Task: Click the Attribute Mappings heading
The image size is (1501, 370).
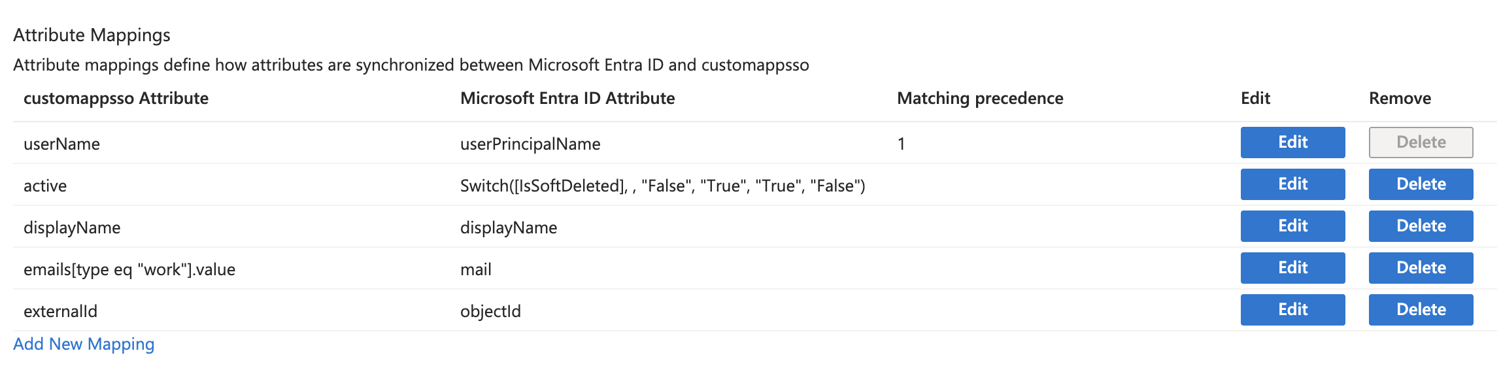Action: (x=92, y=35)
